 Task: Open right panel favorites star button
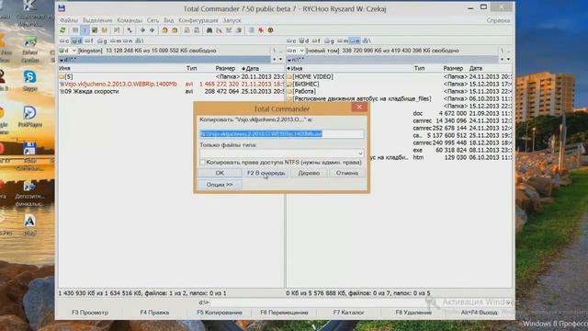[x=503, y=59]
